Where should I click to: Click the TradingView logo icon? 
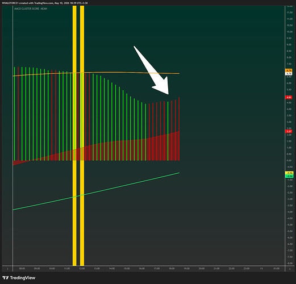pyautogui.click(x=6, y=278)
